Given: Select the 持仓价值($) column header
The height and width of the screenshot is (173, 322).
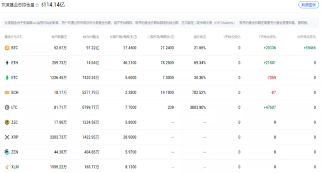Looking at the screenshot, I should tap(91, 37).
